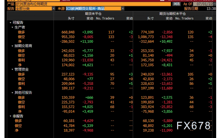Viewport: 221px width, 138px height.
Task: Click the value 328,633
Action: pyautogui.click(x=147, y=83)
